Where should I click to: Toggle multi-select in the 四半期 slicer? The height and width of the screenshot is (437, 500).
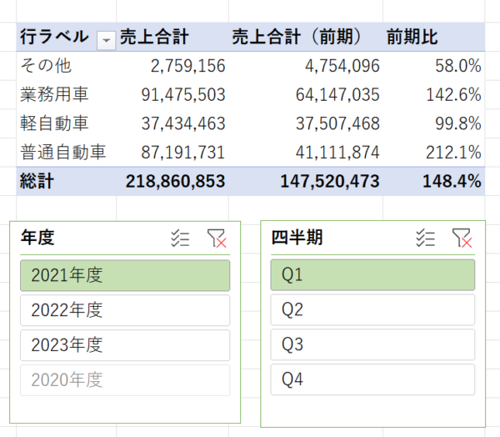click(x=425, y=239)
